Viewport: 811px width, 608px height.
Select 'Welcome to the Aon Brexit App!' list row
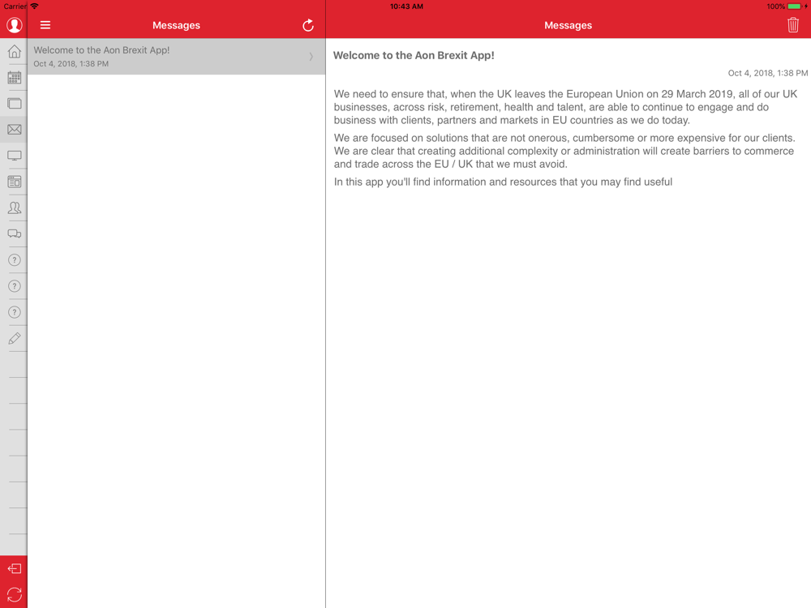pos(176,57)
